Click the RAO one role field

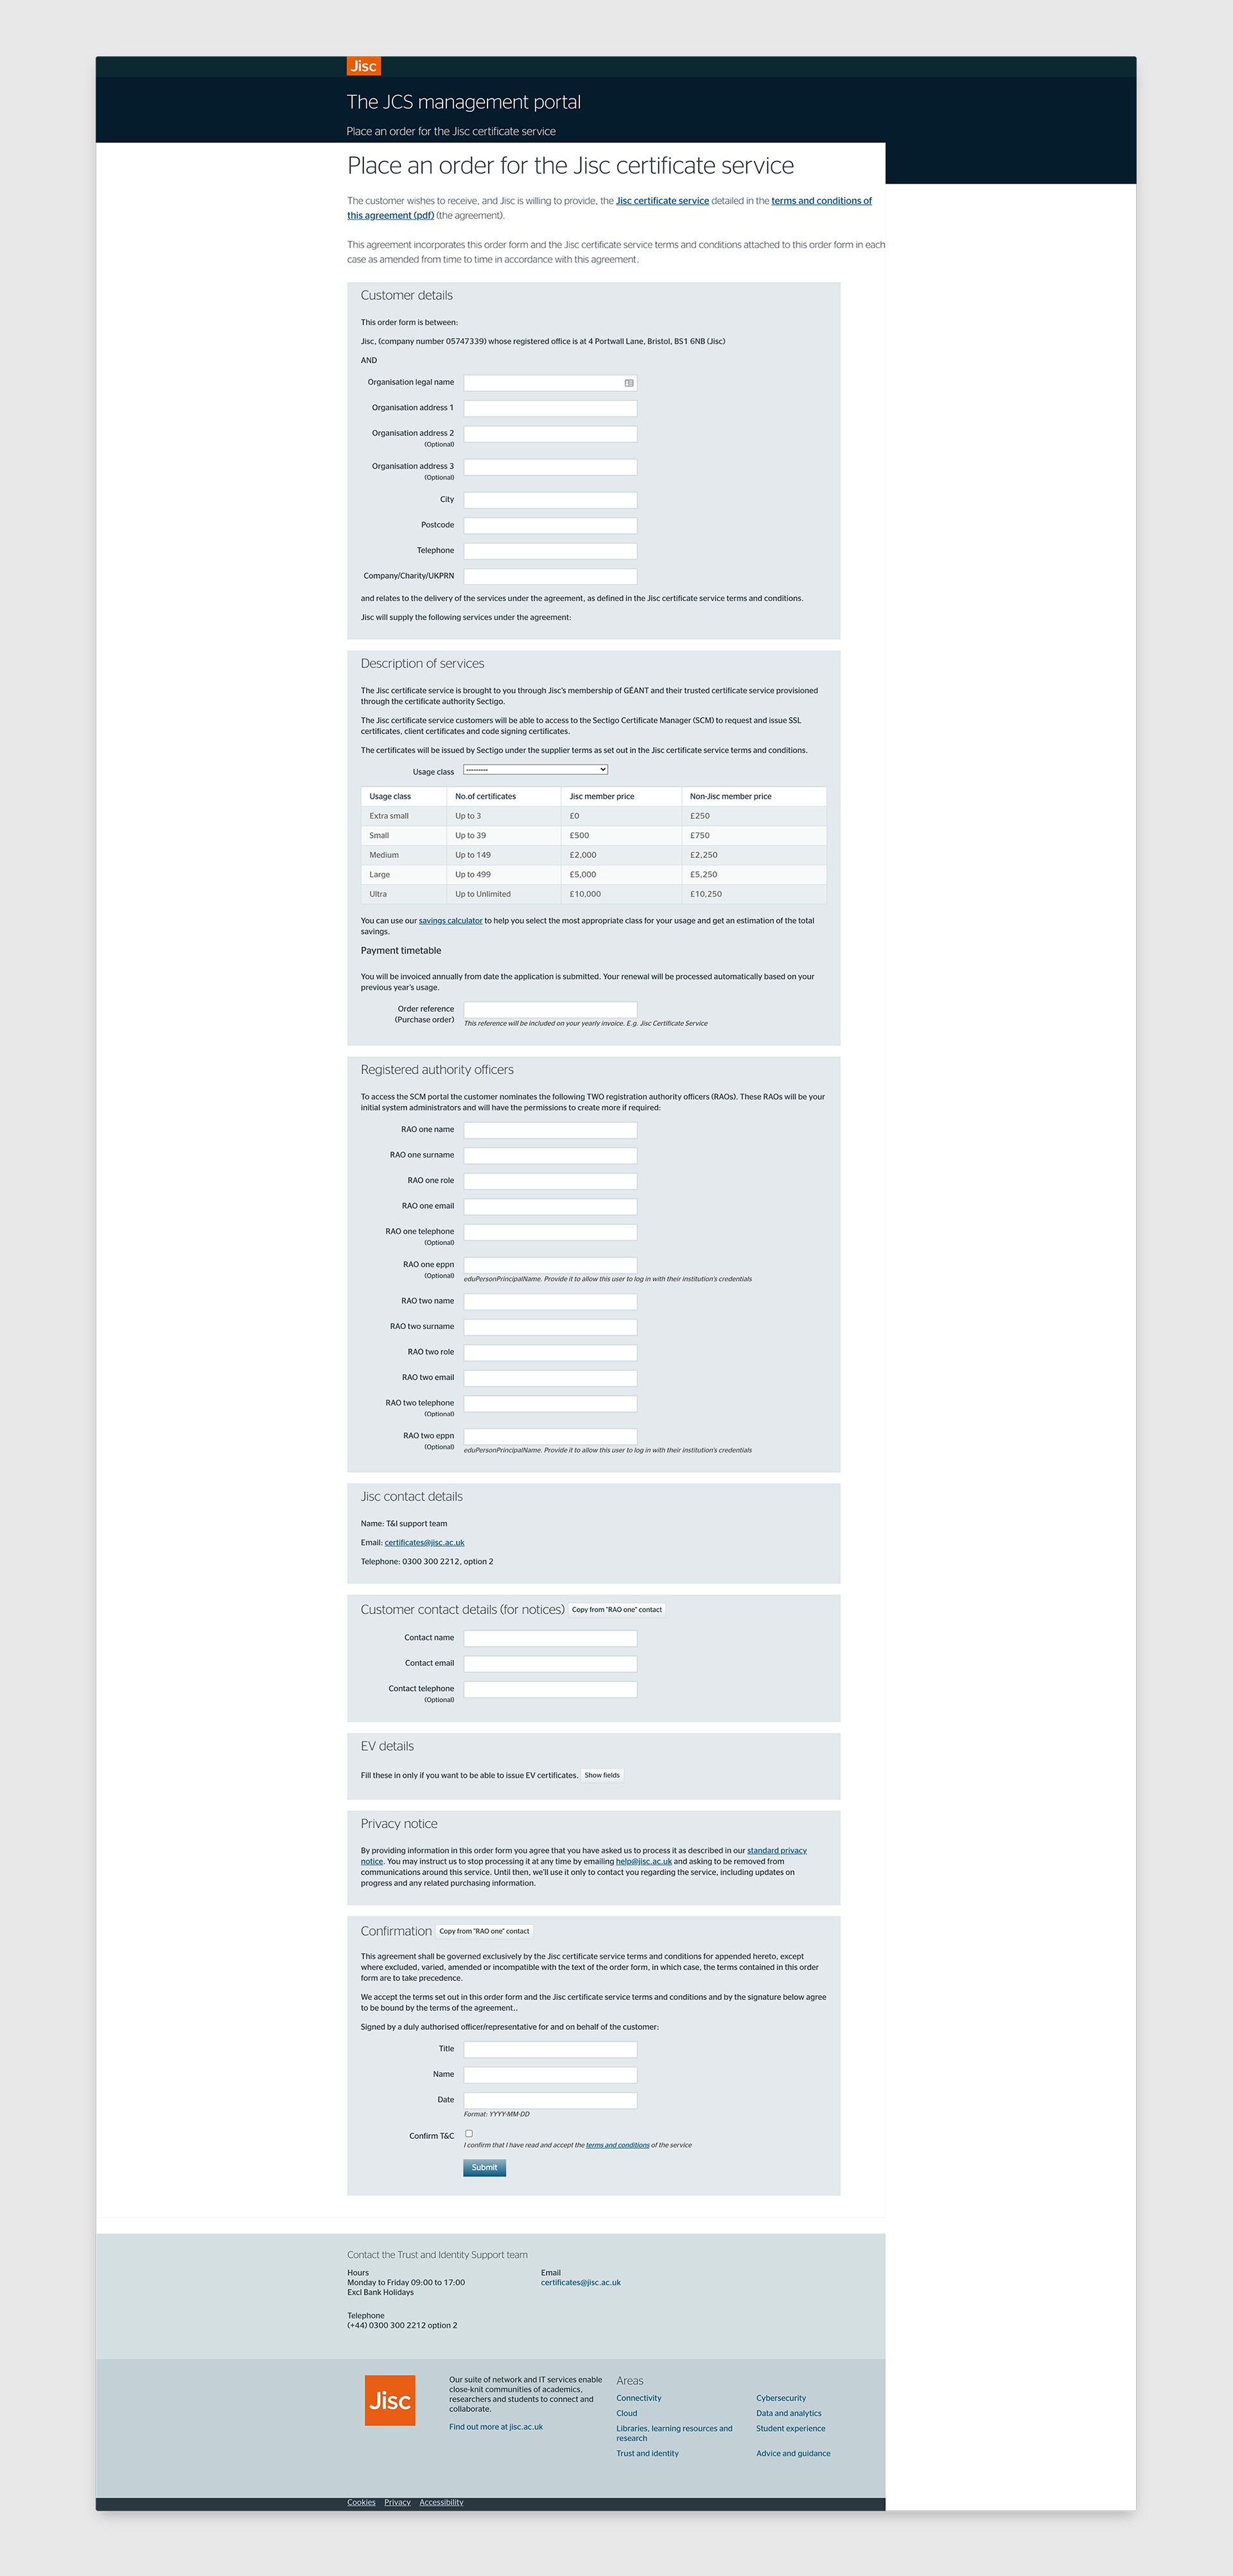(550, 1181)
